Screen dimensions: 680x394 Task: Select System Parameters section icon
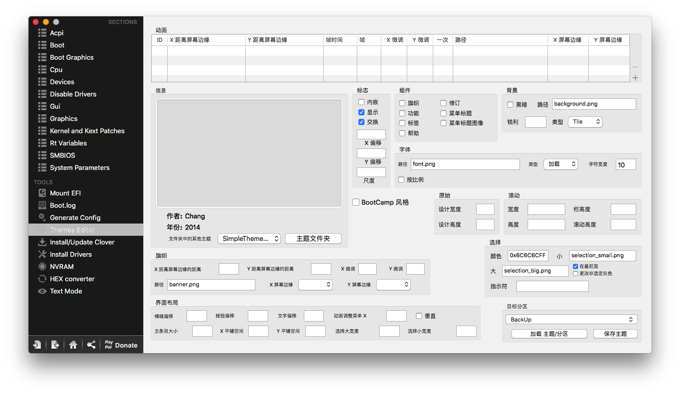[x=42, y=167]
